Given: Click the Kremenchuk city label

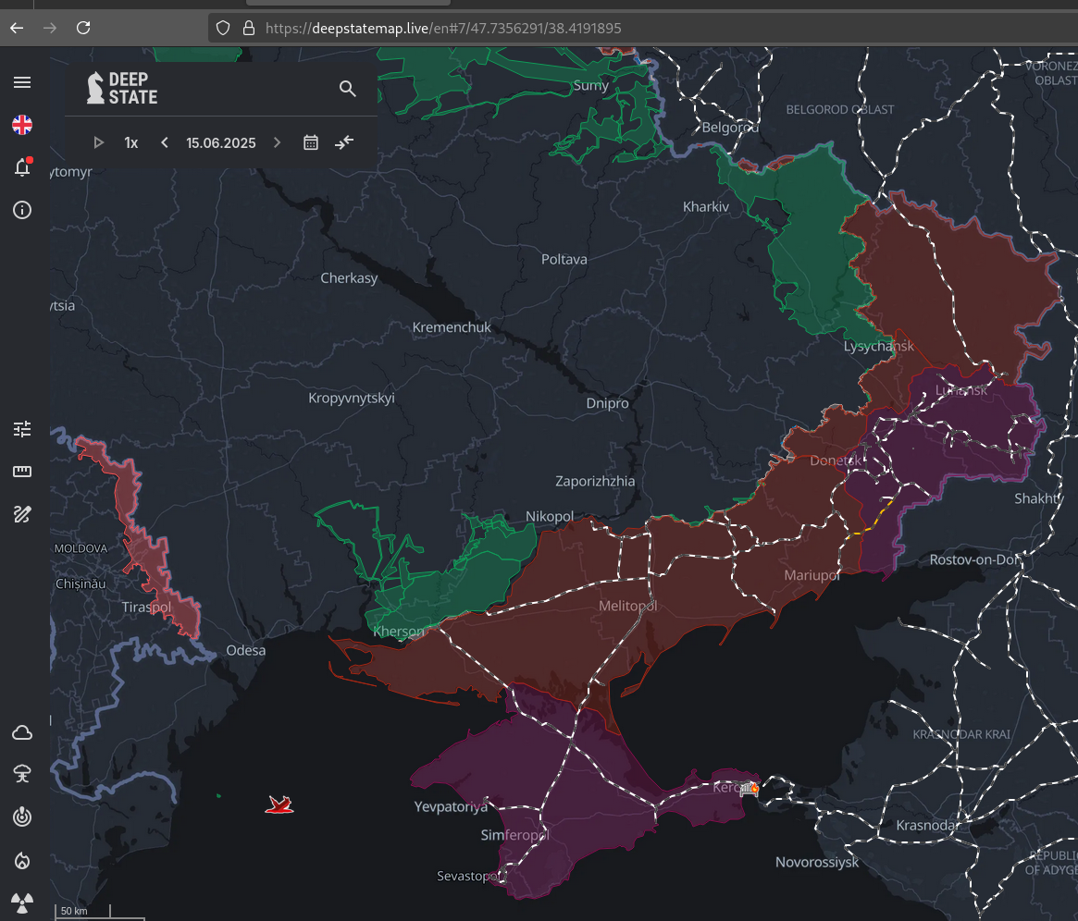Looking at the screenshot, I should tap(451, 327).
